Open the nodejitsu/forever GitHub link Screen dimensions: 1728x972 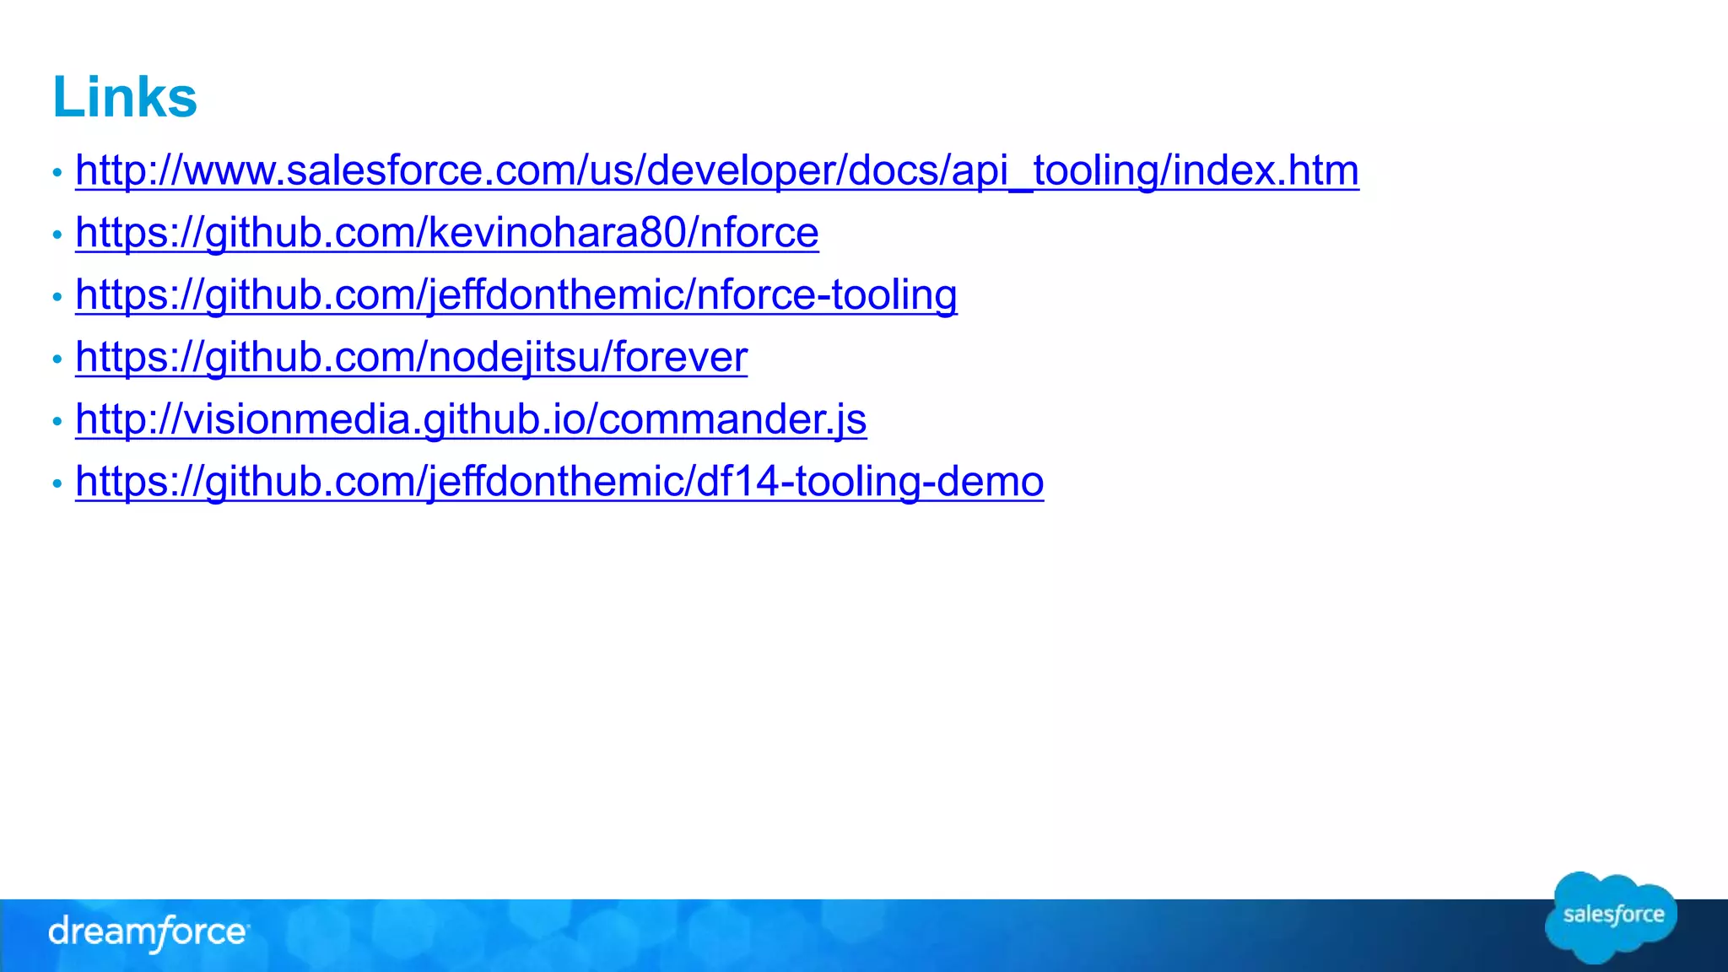[x=412, y=358]
